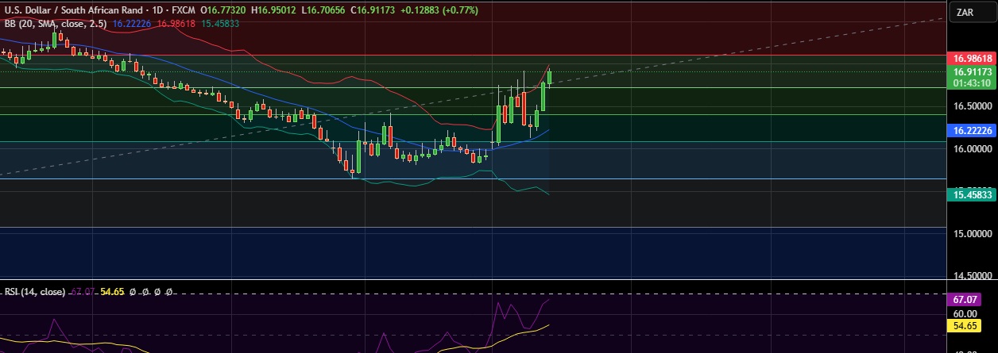The image size is (998, 353).
Task: Click the BB legend basis value 16.22226
Action: coord(132,24)
